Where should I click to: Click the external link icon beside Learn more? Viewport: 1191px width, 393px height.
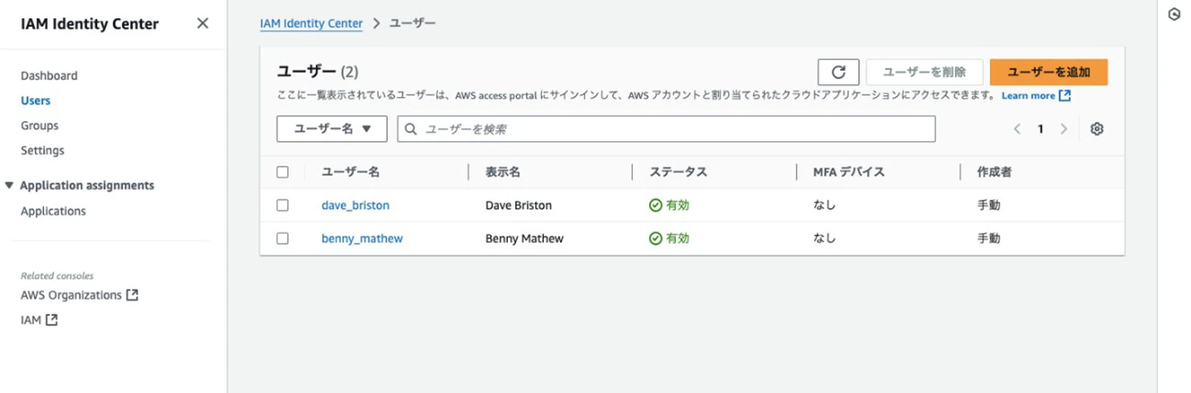coord(1064,95)
